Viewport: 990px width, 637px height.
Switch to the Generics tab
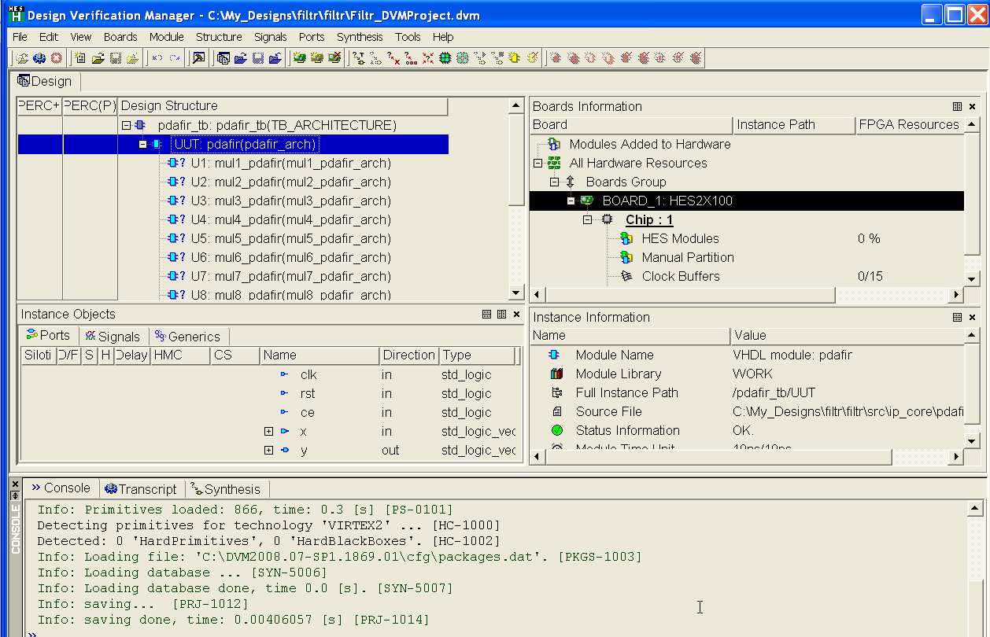coord(188,337)
